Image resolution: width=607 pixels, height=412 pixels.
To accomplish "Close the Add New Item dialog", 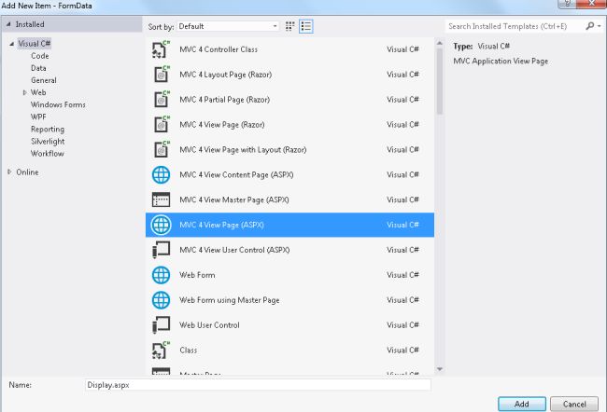I will click(591, 4).
